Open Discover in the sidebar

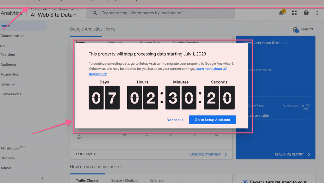[8, 158]
